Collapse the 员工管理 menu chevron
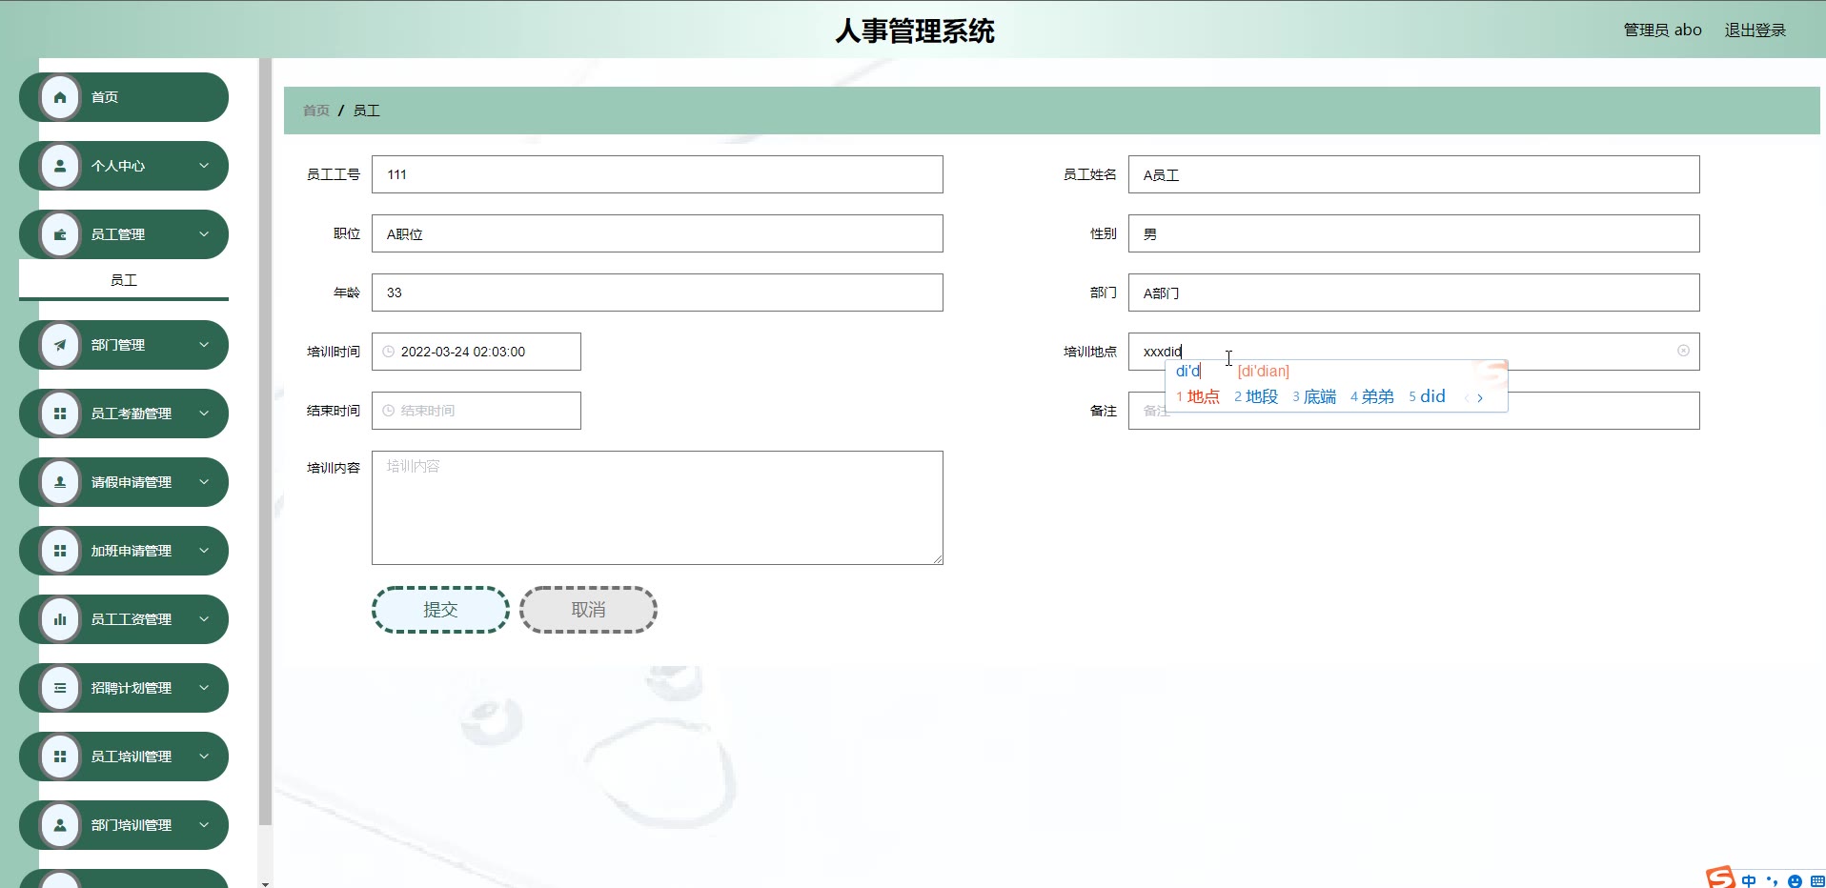The width and height of the screenshot is (1826, 888). coord(204,234)
